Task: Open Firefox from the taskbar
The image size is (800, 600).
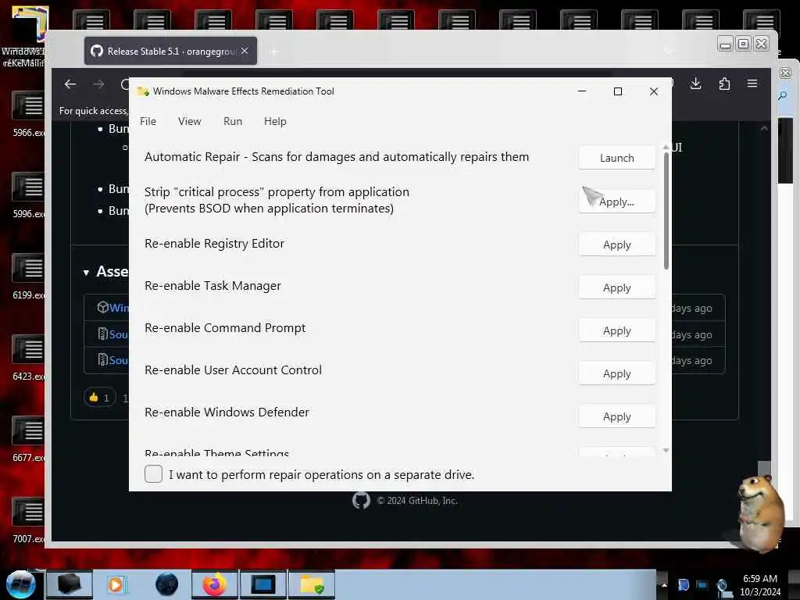Action: click(214, 584)
